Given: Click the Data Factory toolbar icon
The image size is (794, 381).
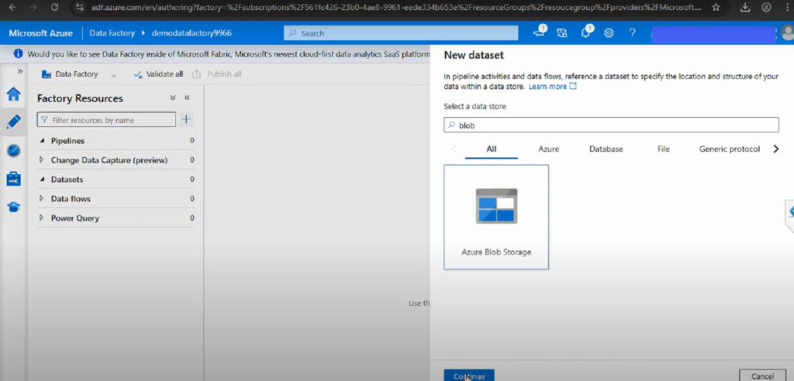Looking at the screenshot, I should tap(47, 74).
